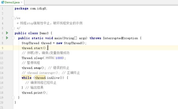This screenshot has width=178, height=109.
Task: Click the comment '输出结果' on line 17
Action: pos(37,87)
